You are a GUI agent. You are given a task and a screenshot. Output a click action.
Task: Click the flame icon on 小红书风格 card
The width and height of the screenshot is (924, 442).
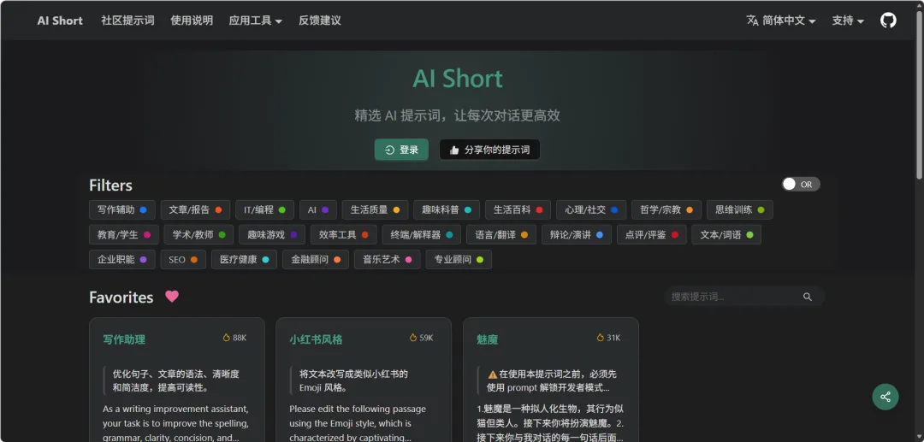pyautogui.click(x=413, y=338)
